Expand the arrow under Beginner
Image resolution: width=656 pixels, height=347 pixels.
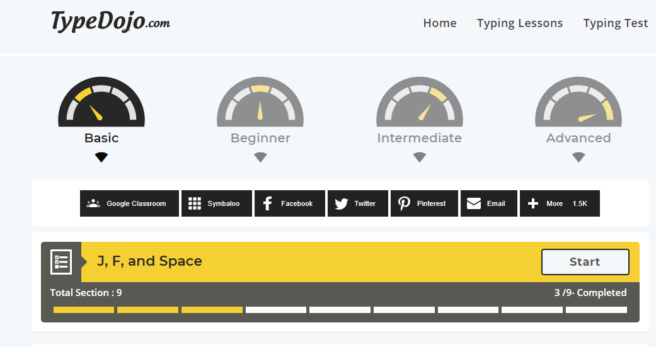[x=260, y=157]
